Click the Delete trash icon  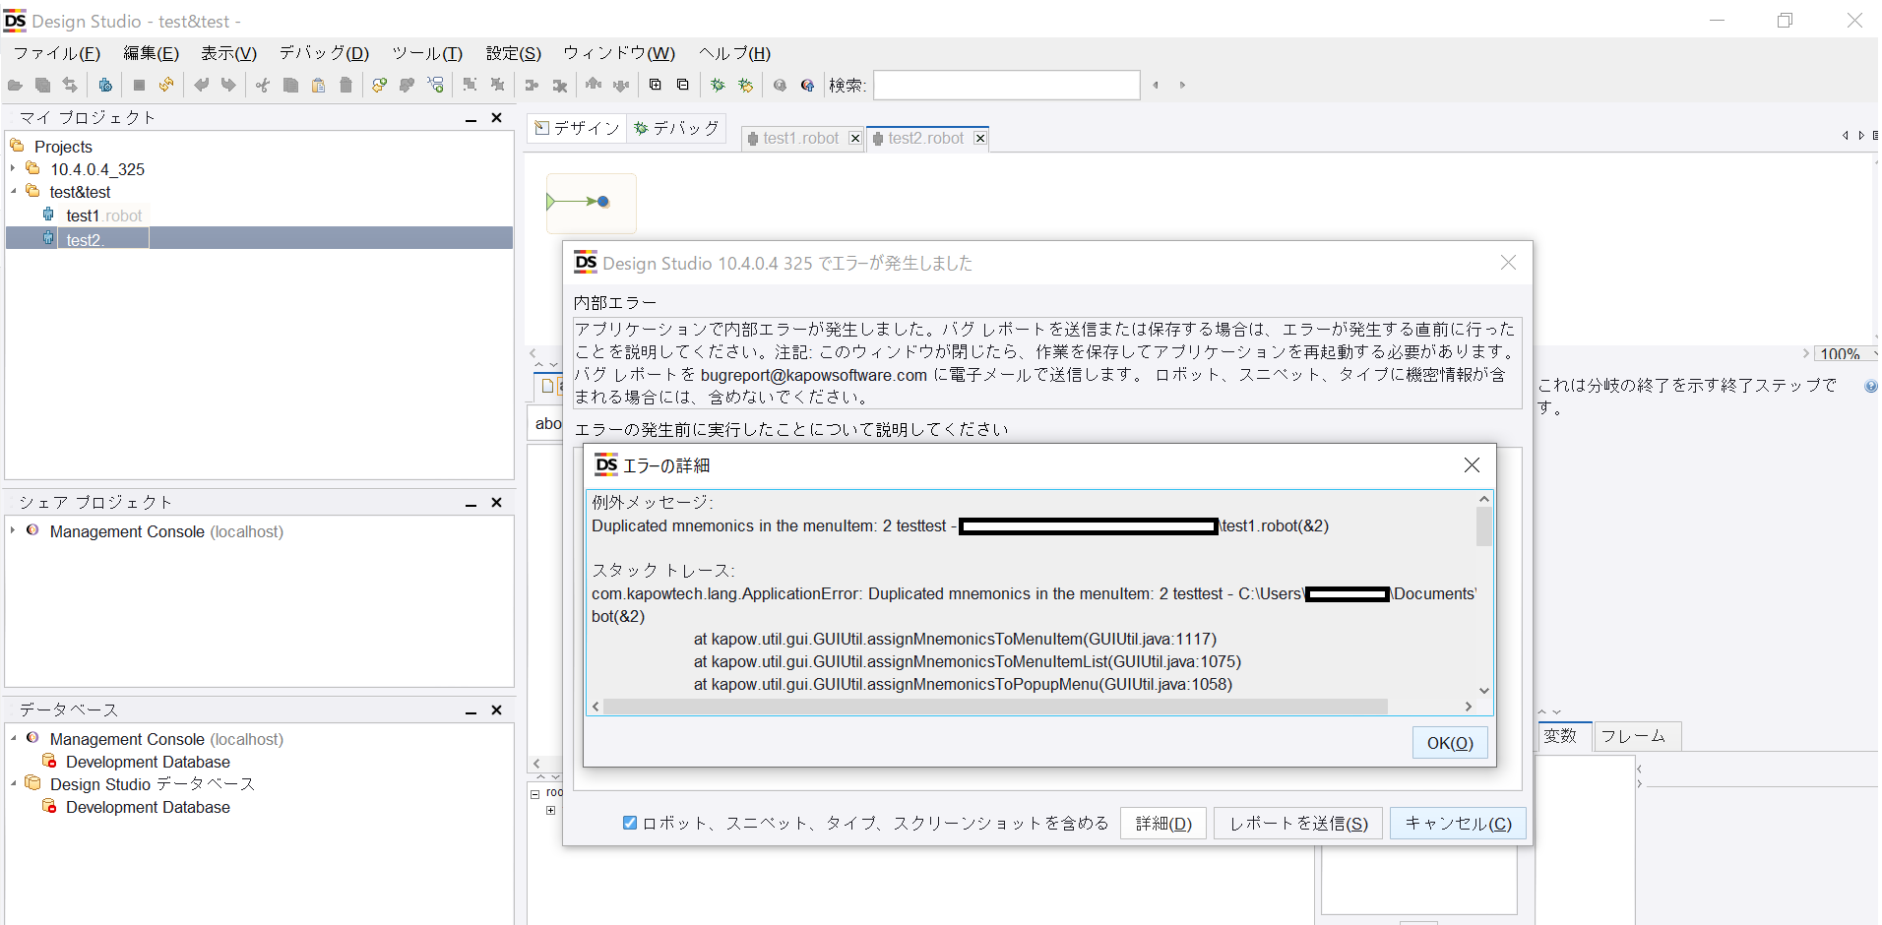[345, 86]
